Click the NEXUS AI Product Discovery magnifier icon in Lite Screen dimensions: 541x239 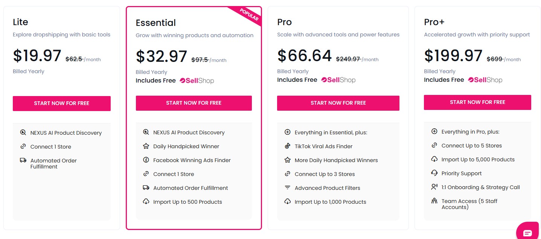point(23,132)
